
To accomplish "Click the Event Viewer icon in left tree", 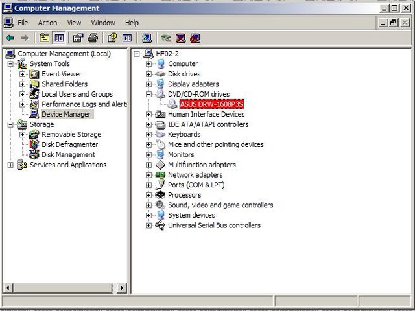I will [x=34, y=74].
